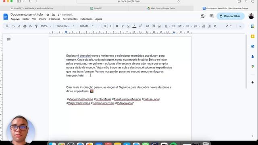Click the Google Docs home icon

click(6, 17)
